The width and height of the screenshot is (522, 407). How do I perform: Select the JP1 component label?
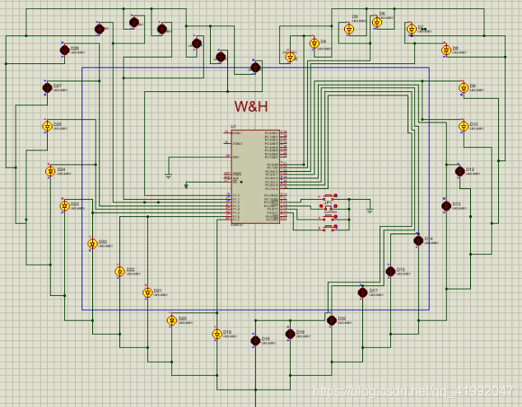point(328,202)
